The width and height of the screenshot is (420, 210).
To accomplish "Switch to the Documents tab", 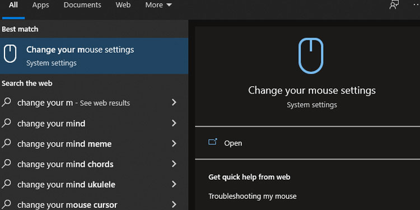I will [x=82, y=5].
